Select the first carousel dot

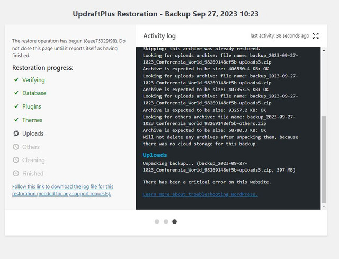point(157,221)
